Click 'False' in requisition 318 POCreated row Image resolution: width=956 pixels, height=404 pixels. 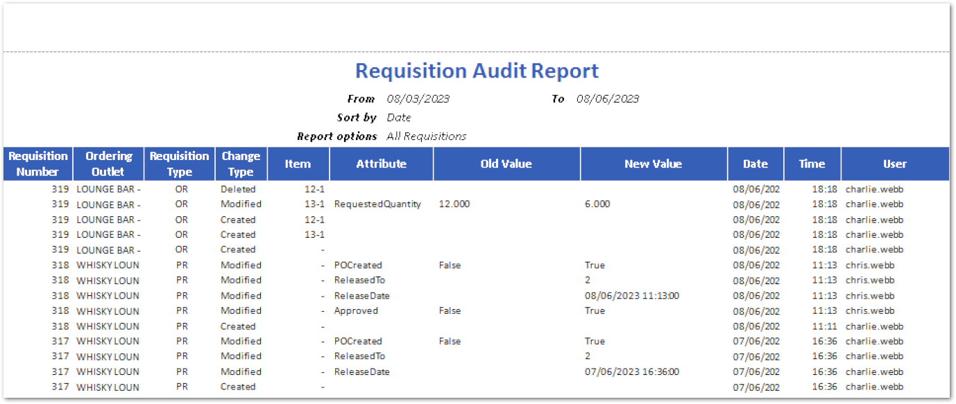(x=450, y=265)
